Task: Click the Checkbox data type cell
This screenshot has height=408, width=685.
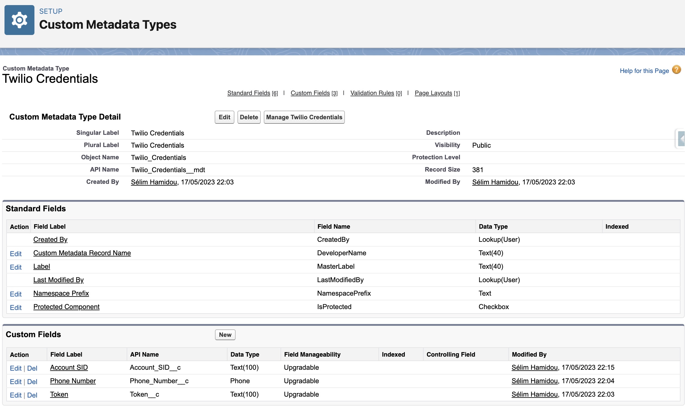Action: 494,307
